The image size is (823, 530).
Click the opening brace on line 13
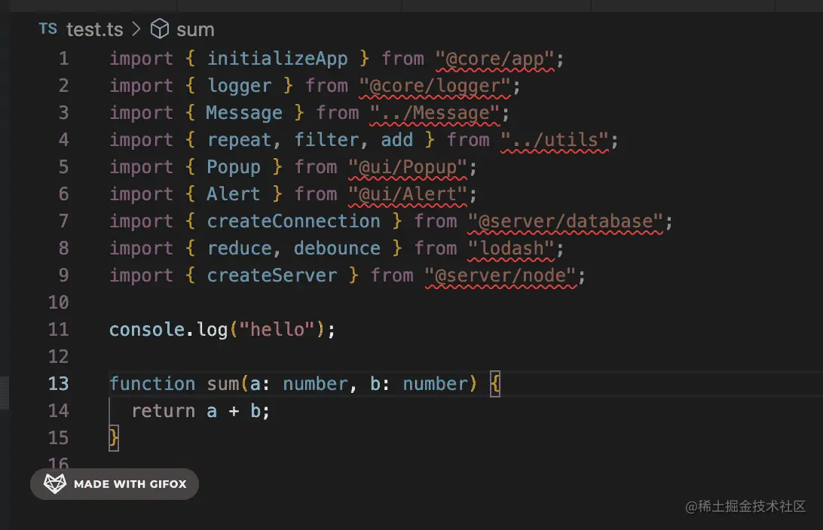495,384
